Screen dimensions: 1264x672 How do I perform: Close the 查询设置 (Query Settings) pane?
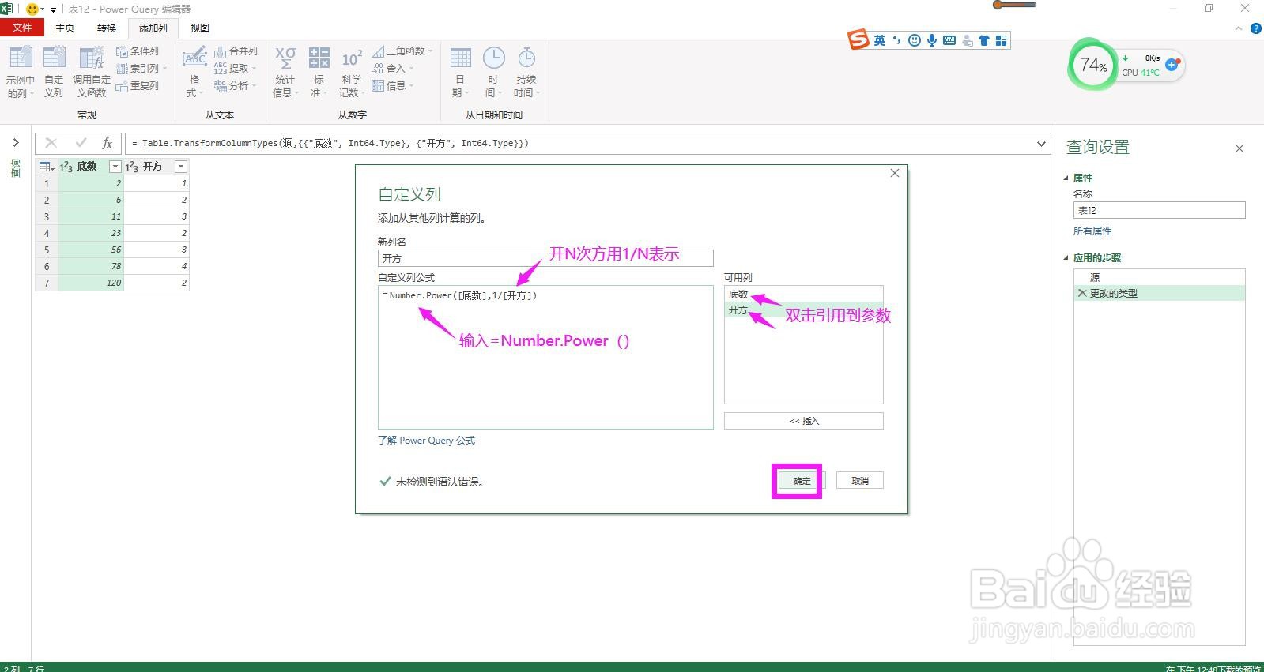pos(1239,148)
